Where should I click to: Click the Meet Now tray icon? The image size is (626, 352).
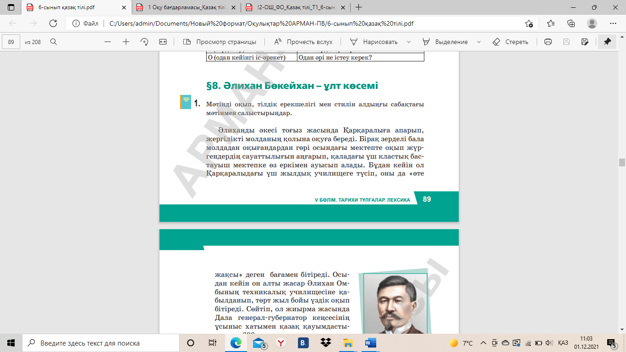pos(494,343)
